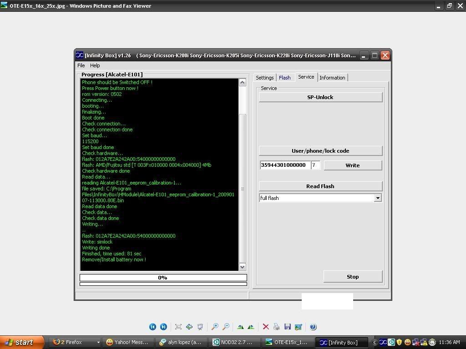The width and height of the screenshot is (466, 349).
Task: Click the Zoom In magnifier icon
Action: 215,327
